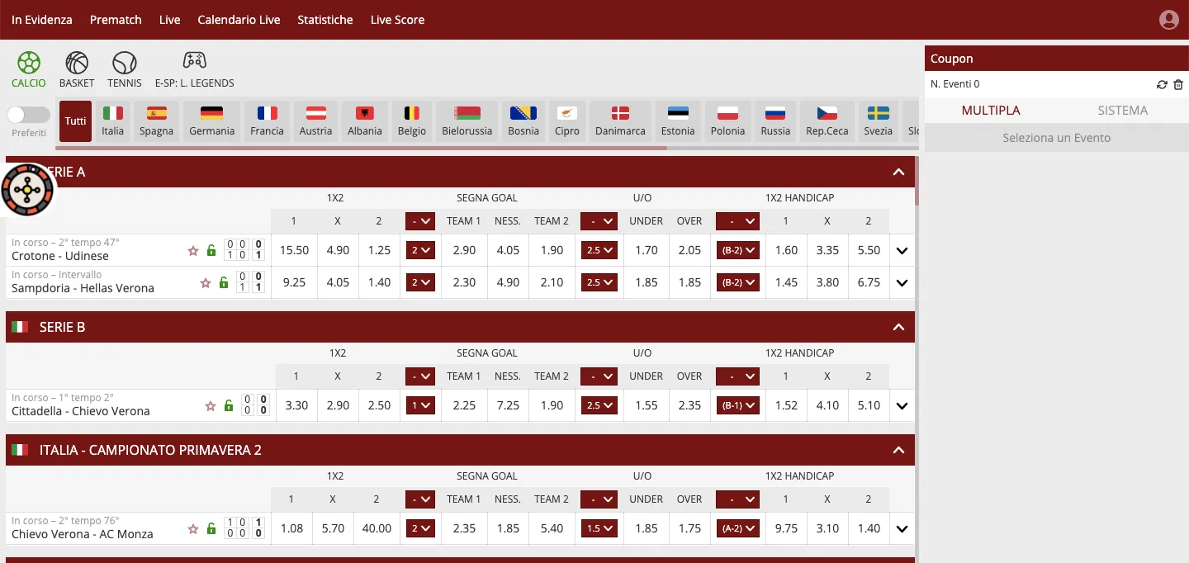Expand more markets for Sampdoria - Hellas Verona

pyautogui.click(x=902, y=283)
